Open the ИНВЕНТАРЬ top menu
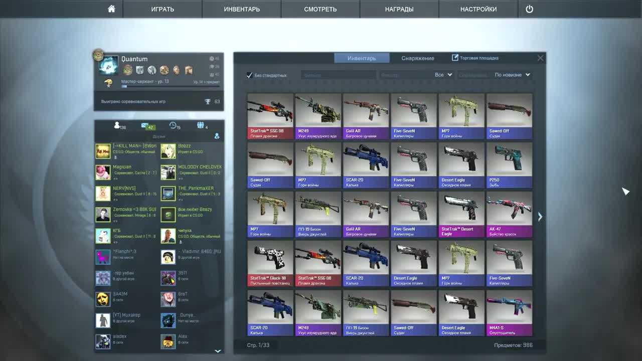642x361 pixels. (x=242, y=9)
